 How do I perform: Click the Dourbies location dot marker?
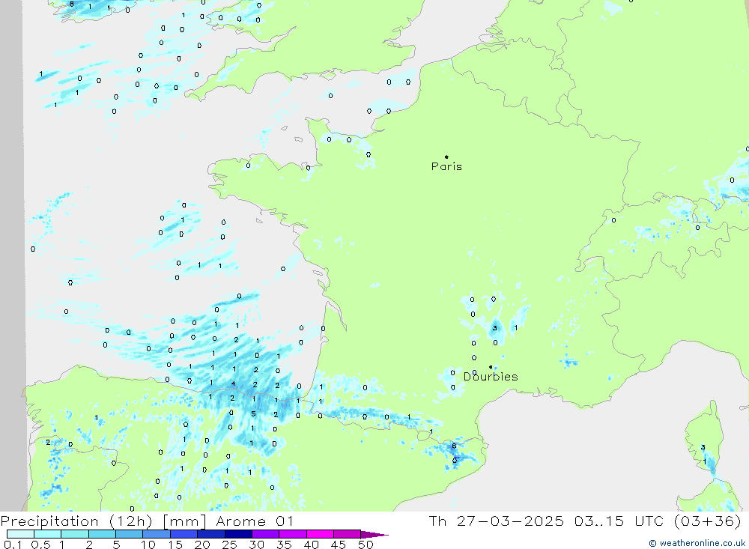click(491, 367)
